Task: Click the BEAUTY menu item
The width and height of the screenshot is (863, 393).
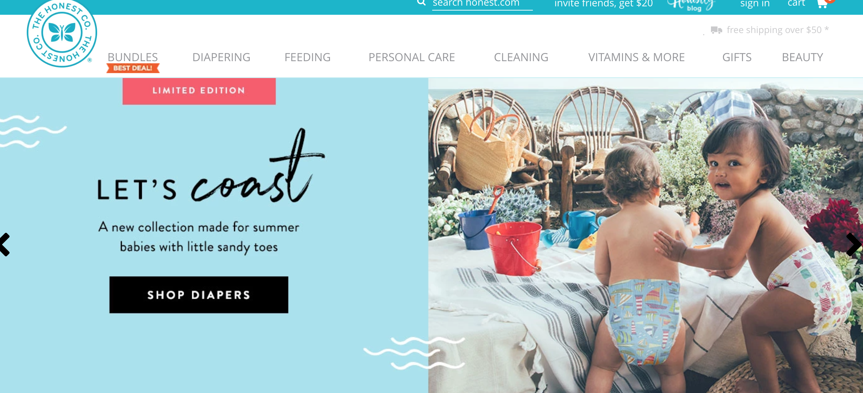Action: point(802,57)
